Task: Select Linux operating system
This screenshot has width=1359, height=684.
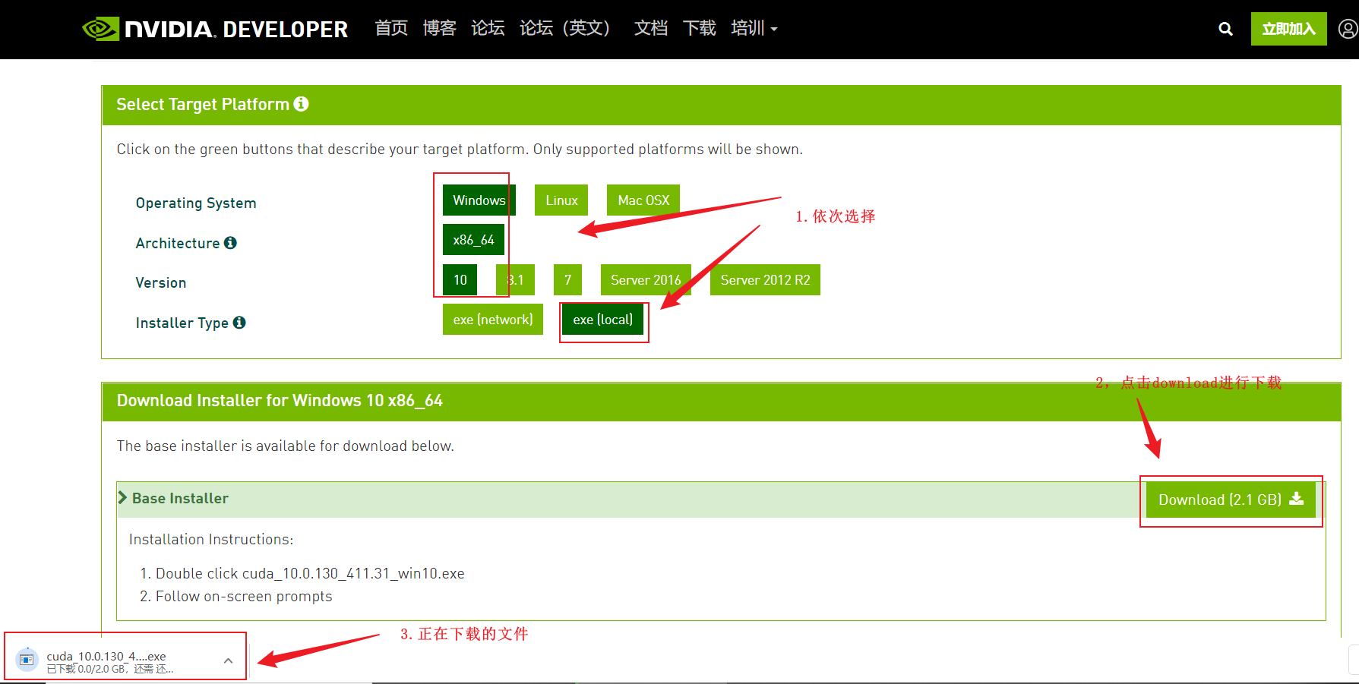Action: pos(561,200)
